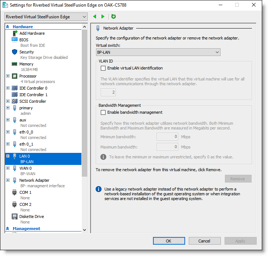The image size is (268, 256).
Task: Select the COM 1 port icon
Action: 15,192
